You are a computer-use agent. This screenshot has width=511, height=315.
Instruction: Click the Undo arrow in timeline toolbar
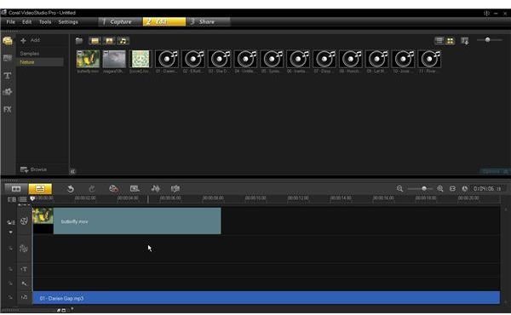tap(71, 189)
